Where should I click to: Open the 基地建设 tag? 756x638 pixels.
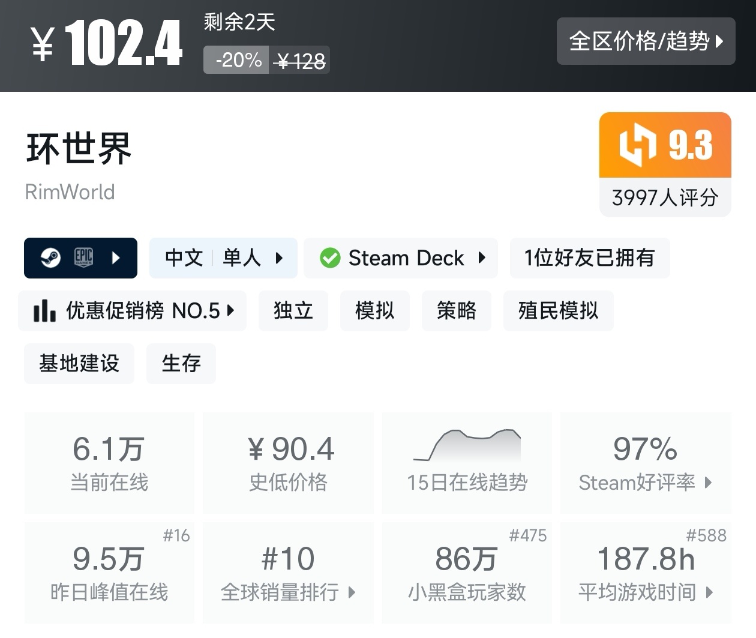(79, 364)
